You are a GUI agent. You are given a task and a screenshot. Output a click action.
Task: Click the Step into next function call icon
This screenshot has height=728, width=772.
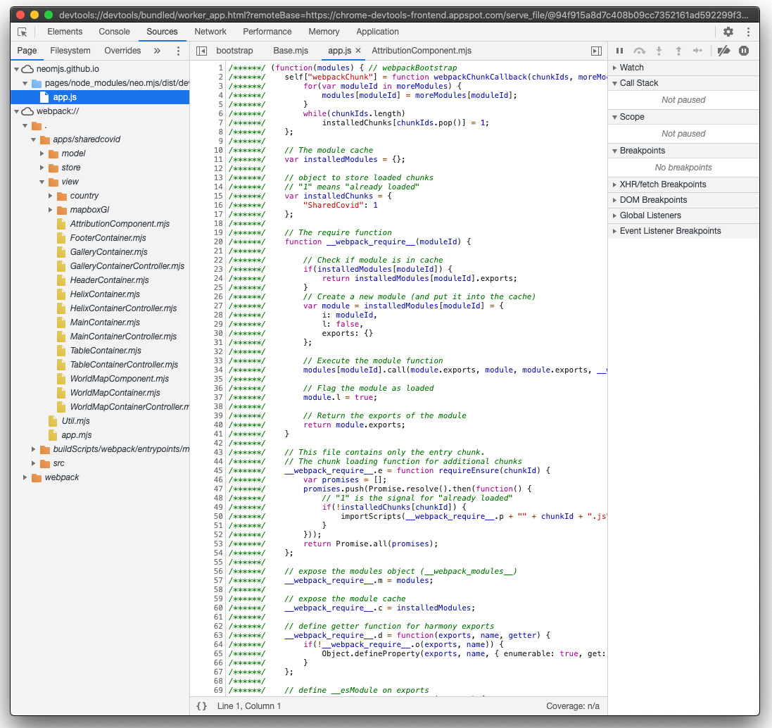pyautogui.click(x=659, y=51)
